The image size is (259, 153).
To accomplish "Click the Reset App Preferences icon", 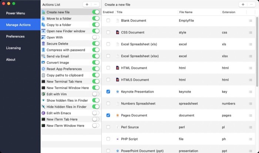I will click(x=43, y=69).
